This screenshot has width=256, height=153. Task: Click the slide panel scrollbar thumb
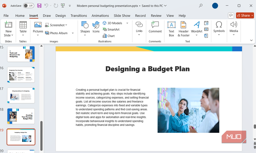[x=41, y=136]
